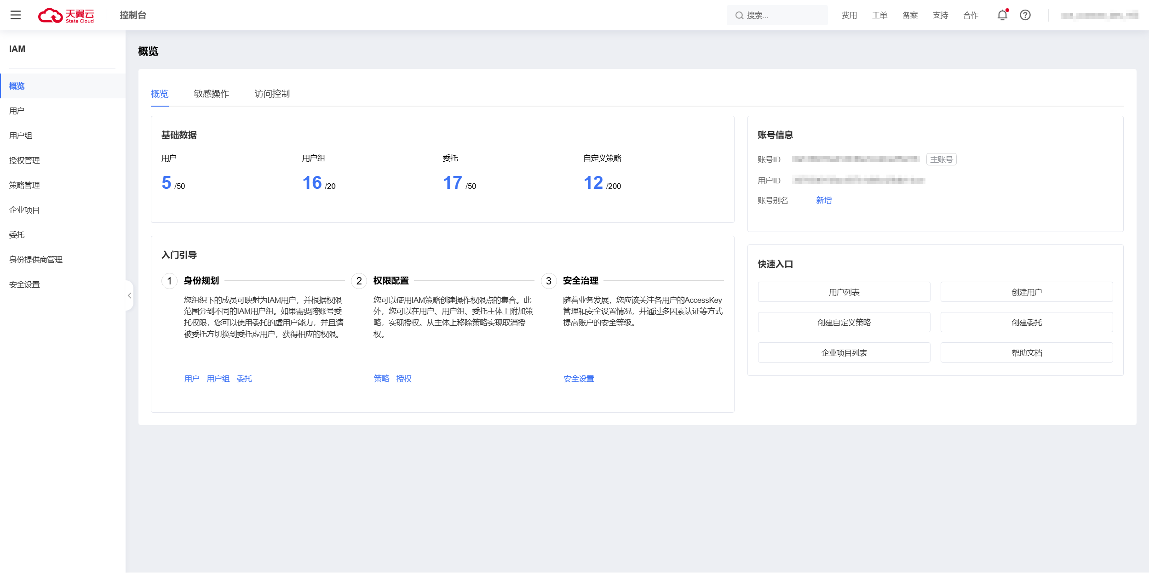The width and height of the screenshot is (1149, 573).
Task: Click the 安全设置 link under 安全治理
Action: pos(579,379)
